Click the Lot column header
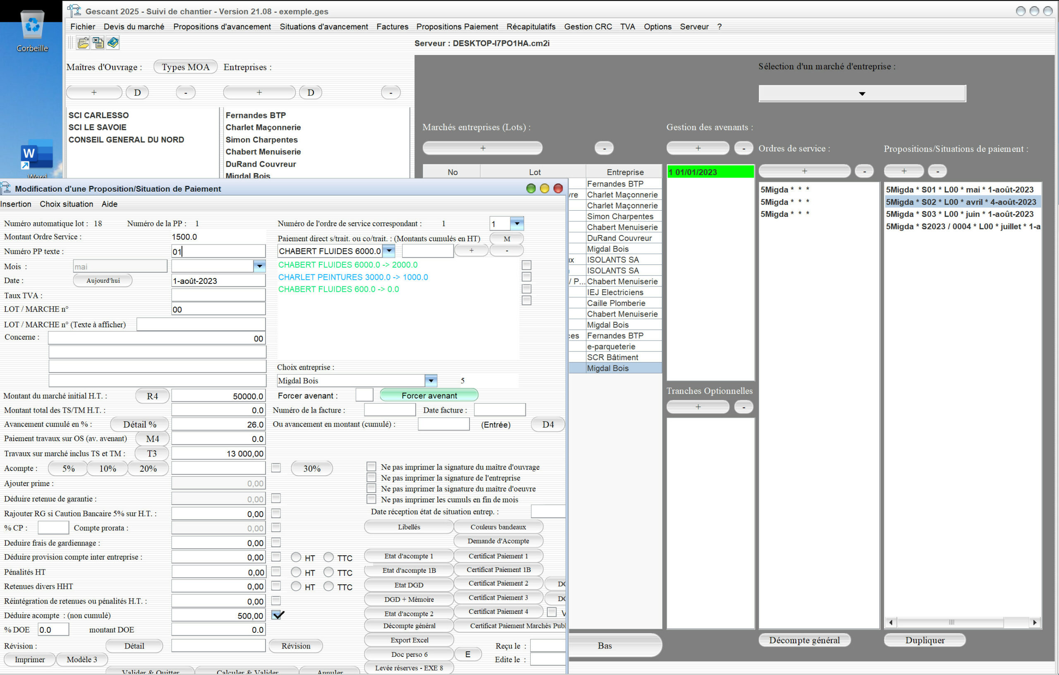This screenshot has height=675, width=1059. (x=534, y=172)
